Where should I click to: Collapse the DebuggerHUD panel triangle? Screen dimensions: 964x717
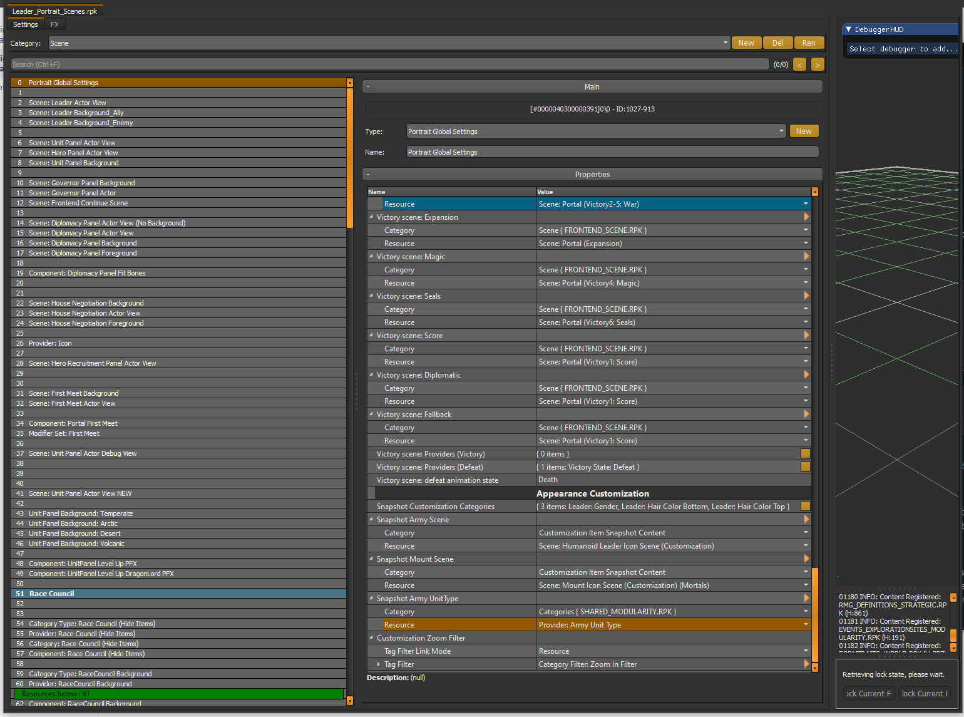tap(849, 29)
